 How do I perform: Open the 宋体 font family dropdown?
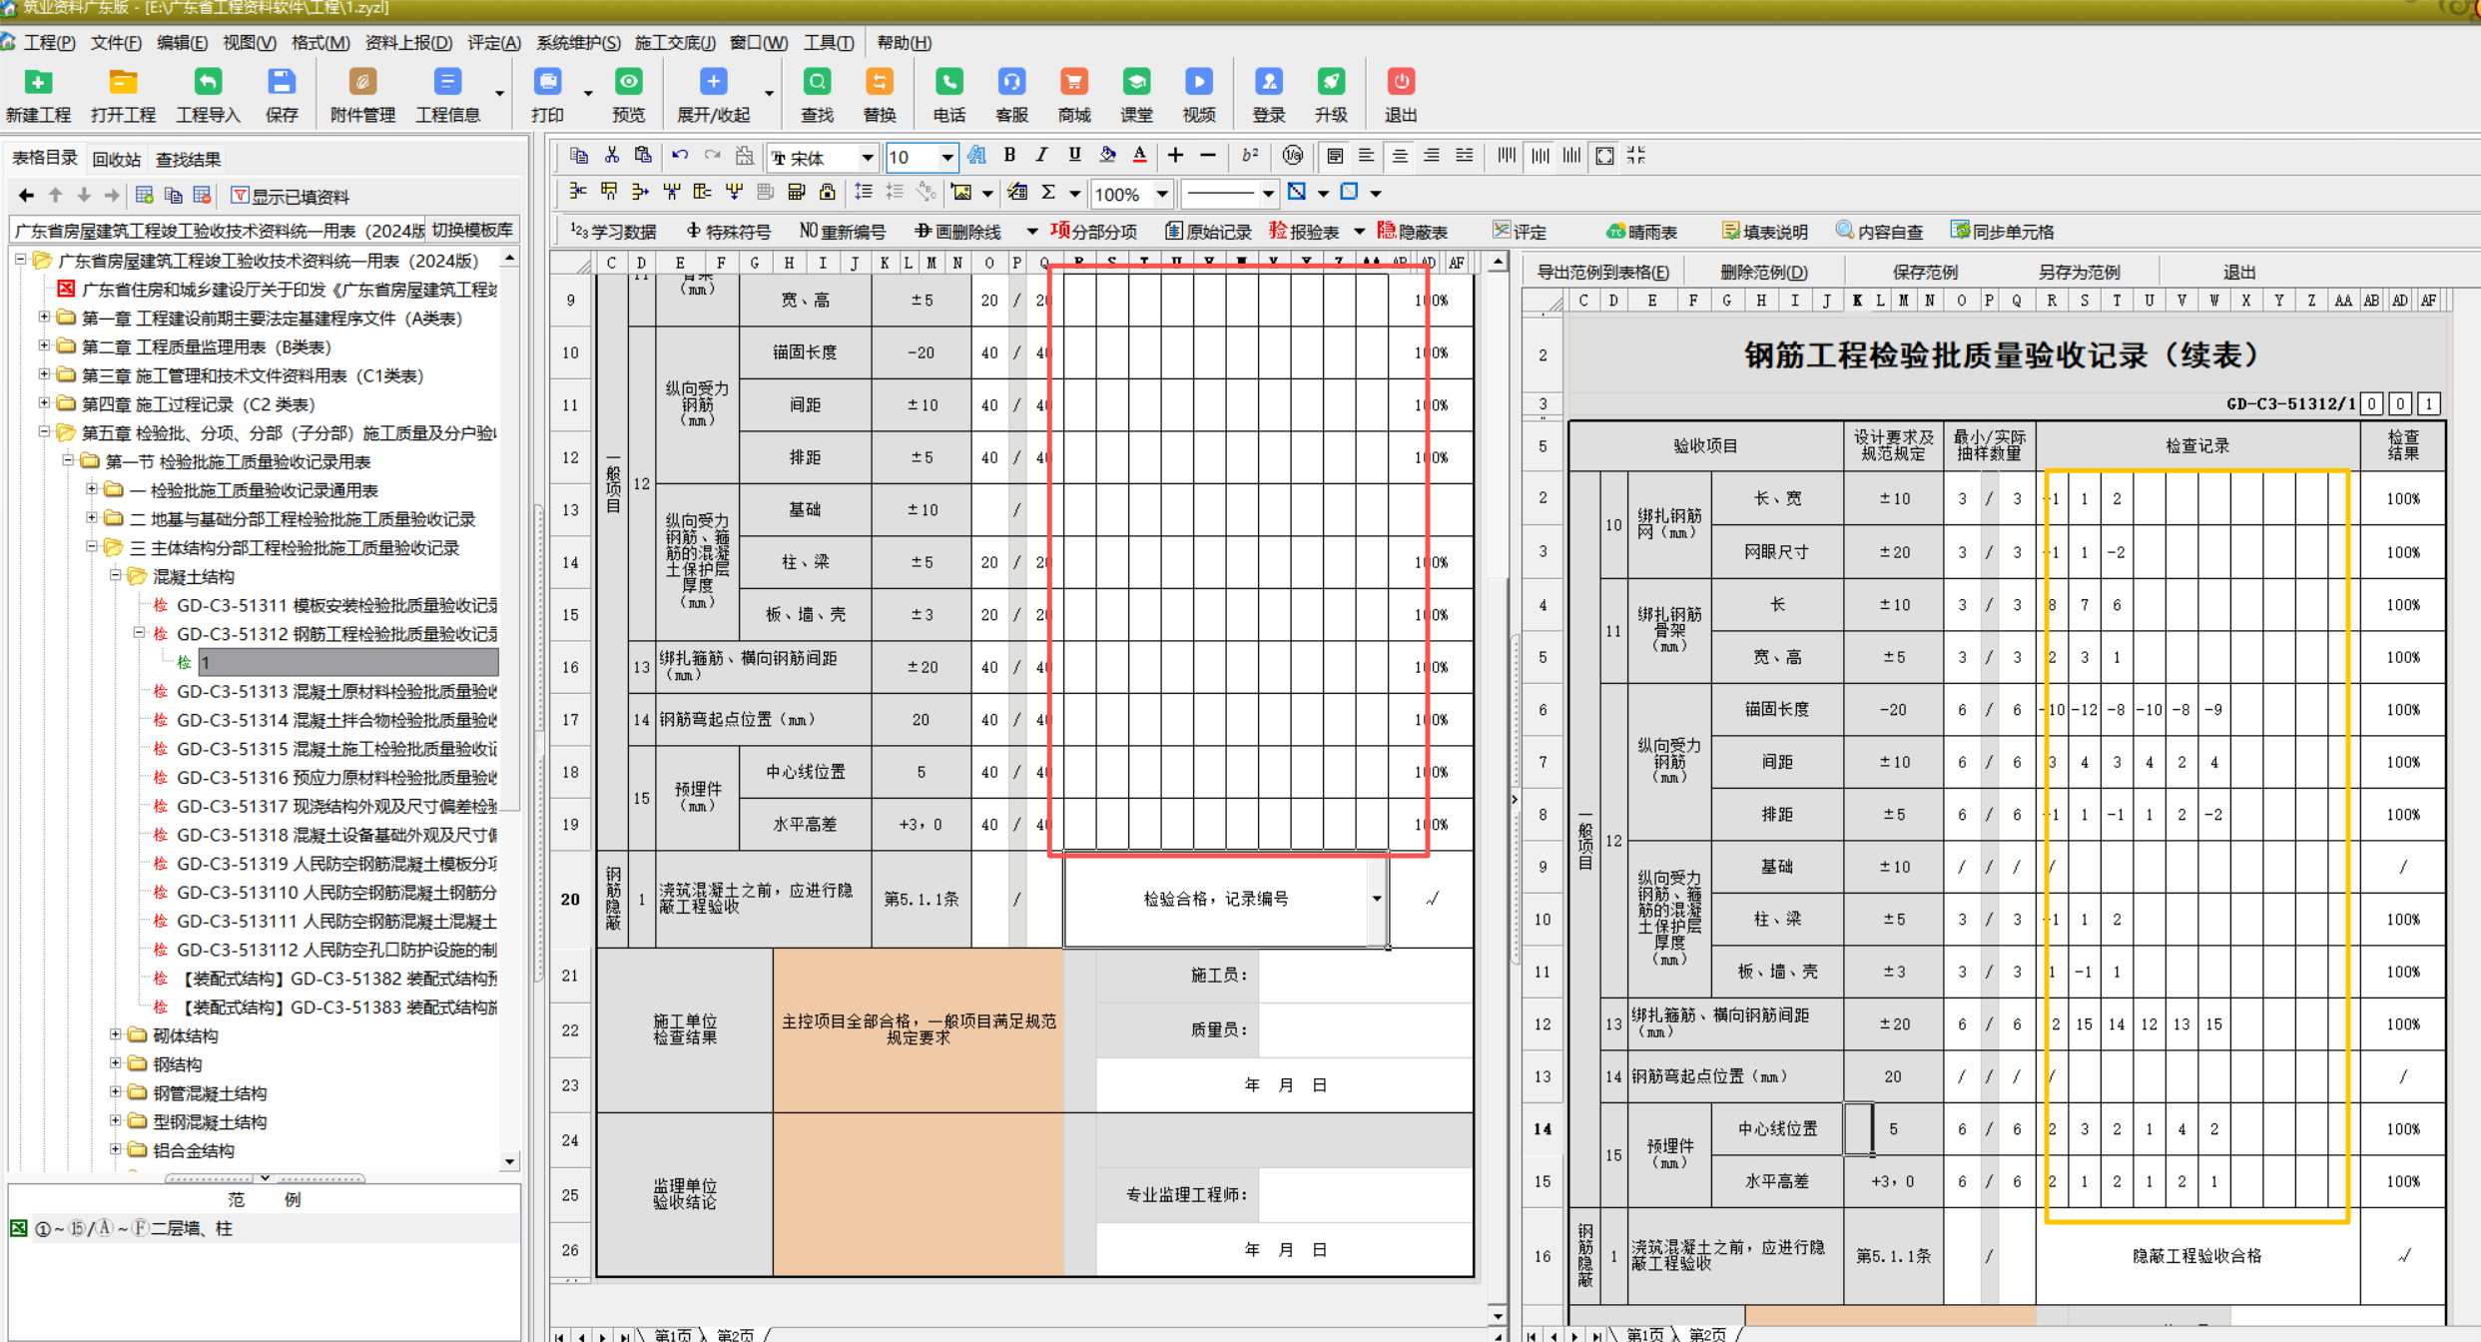[x=867, y=157]
